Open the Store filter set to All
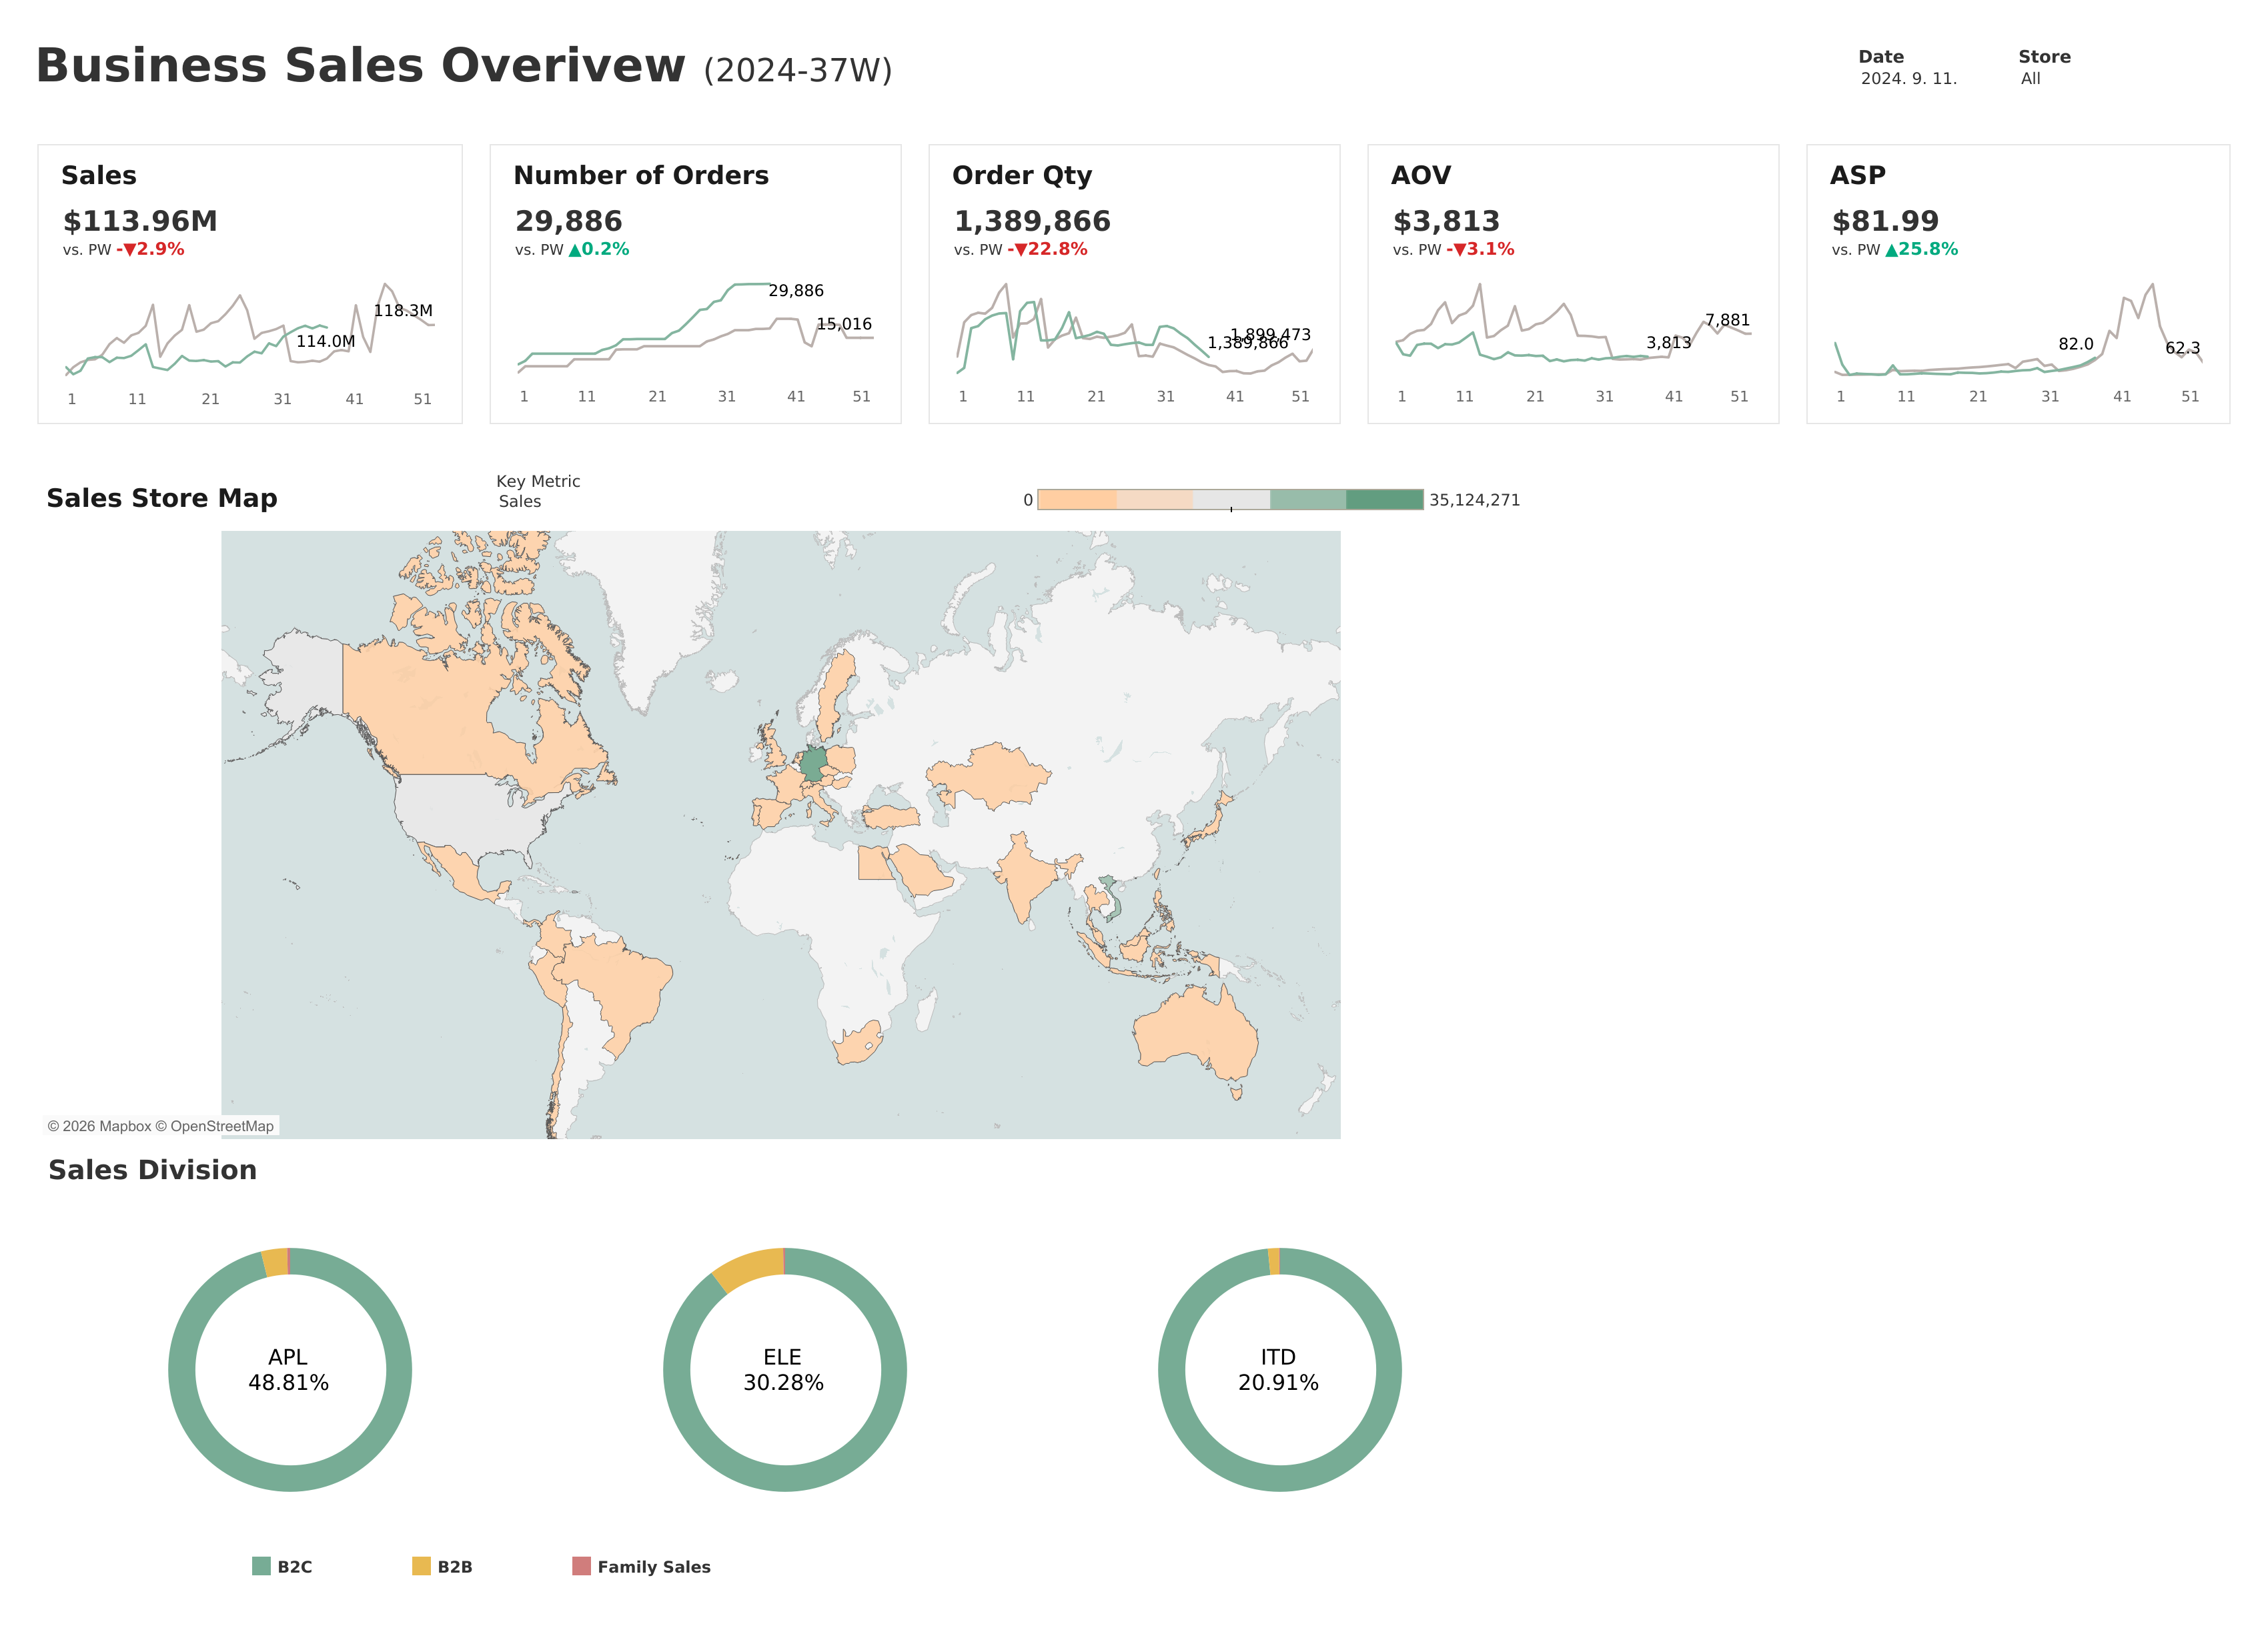The width and height of the screenshot is (2268, 1634). point(2030,78)
